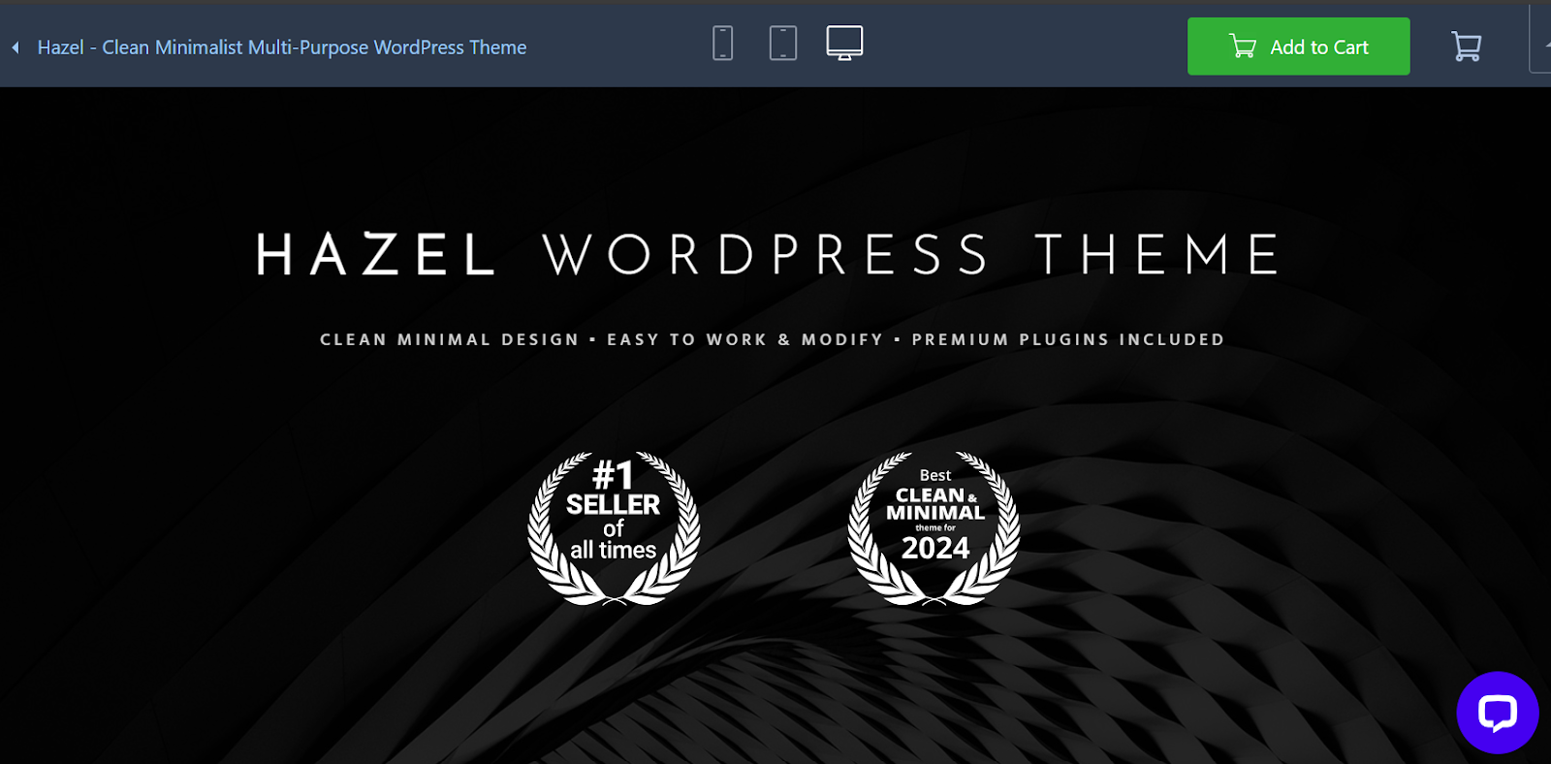The height and width of the screenshot is (764, 1551).
Task: Open the Hazel theme title link
Action: 281,48
